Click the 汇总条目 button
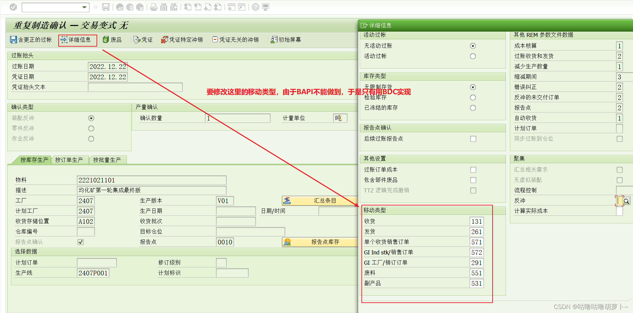Viewport: 633px width, 313px height. (x=320, y=201)
